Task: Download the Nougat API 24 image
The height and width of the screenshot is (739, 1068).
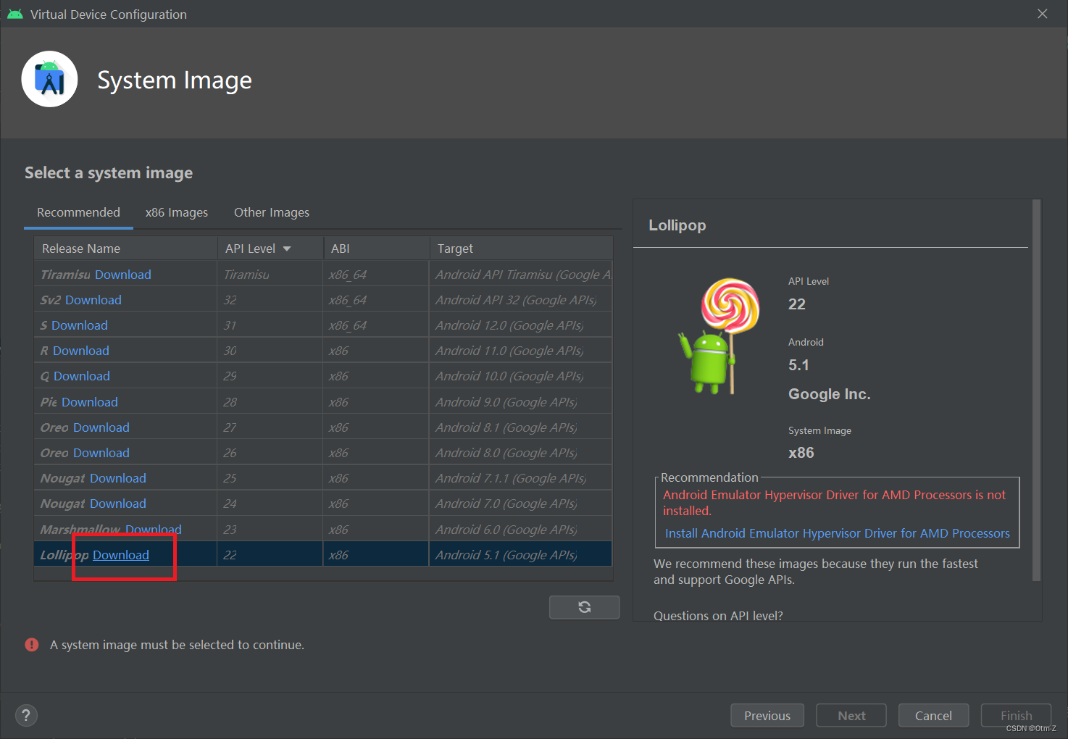Action: (118, 504)
